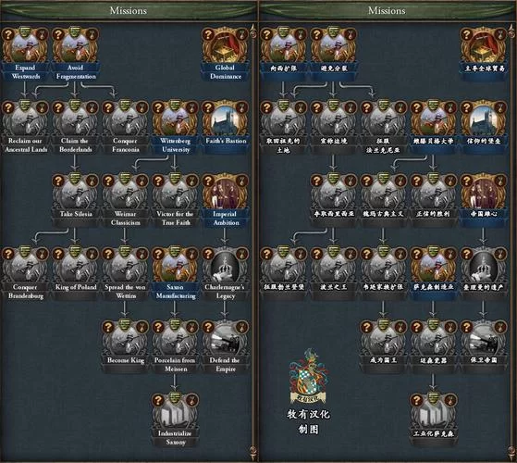Click the question mark on Avoid Fragmentation
Viewport: 517px width, 463px height.
pos(58,34)
